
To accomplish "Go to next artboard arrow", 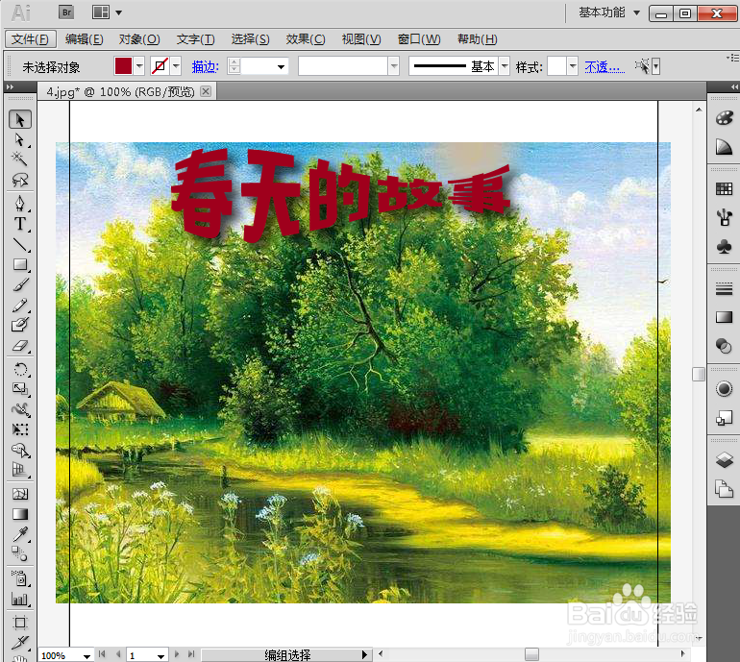I will coord(177,654).
